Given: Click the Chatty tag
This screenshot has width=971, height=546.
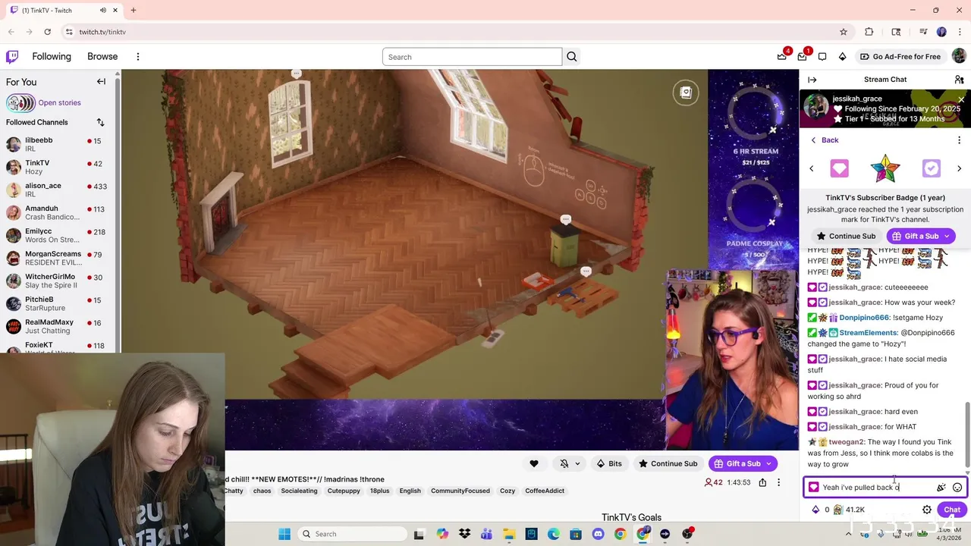Looking at the screenshot, I should click(234, 491).
